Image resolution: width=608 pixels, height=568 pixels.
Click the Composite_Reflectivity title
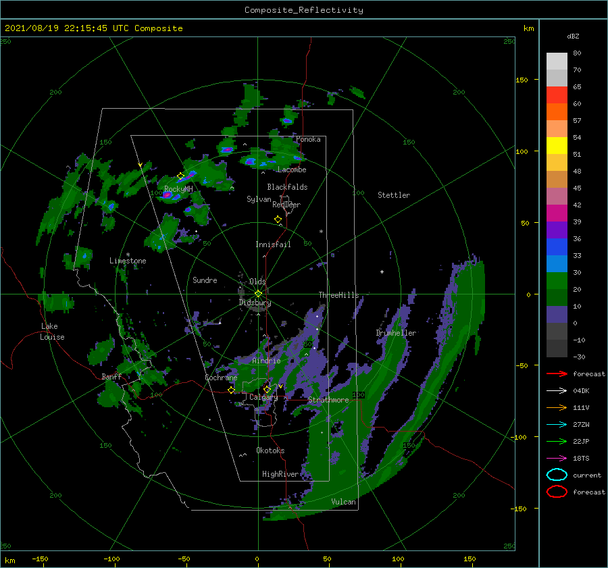(x=304, y=10)
